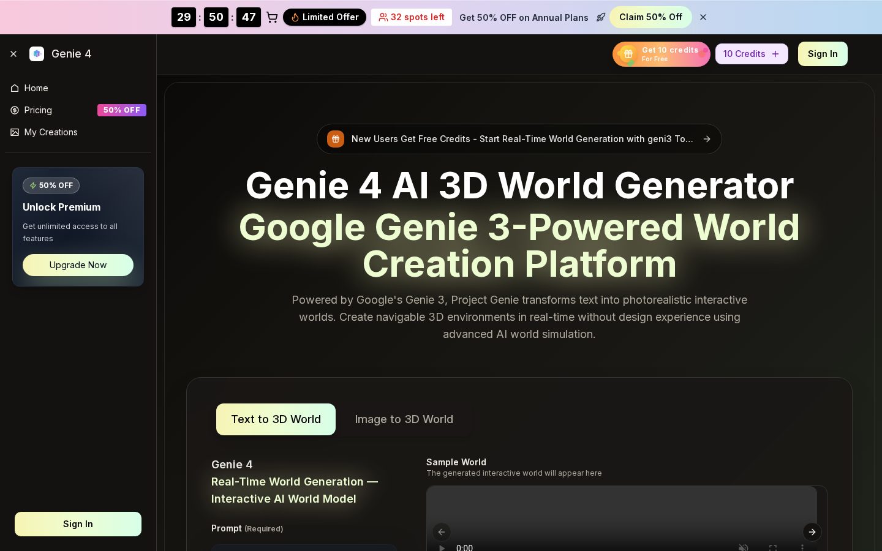
Task: Click the Genie 4 logo icon
Action: click(x=37, y=54)
